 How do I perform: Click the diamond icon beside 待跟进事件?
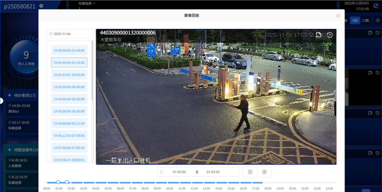click(x=10, y=150)
